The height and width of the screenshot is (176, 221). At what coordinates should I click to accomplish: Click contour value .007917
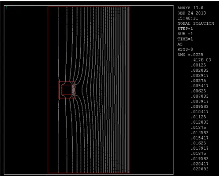click(x=200, y=102)
